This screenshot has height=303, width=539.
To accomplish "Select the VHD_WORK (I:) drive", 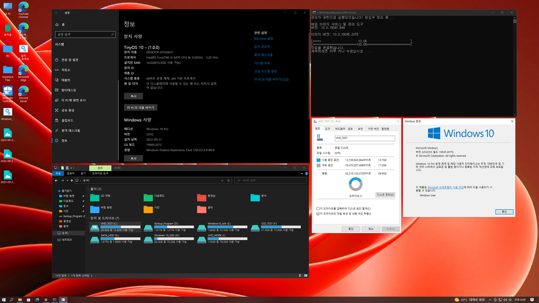I will pyautogui.click(x=222, y=239).
